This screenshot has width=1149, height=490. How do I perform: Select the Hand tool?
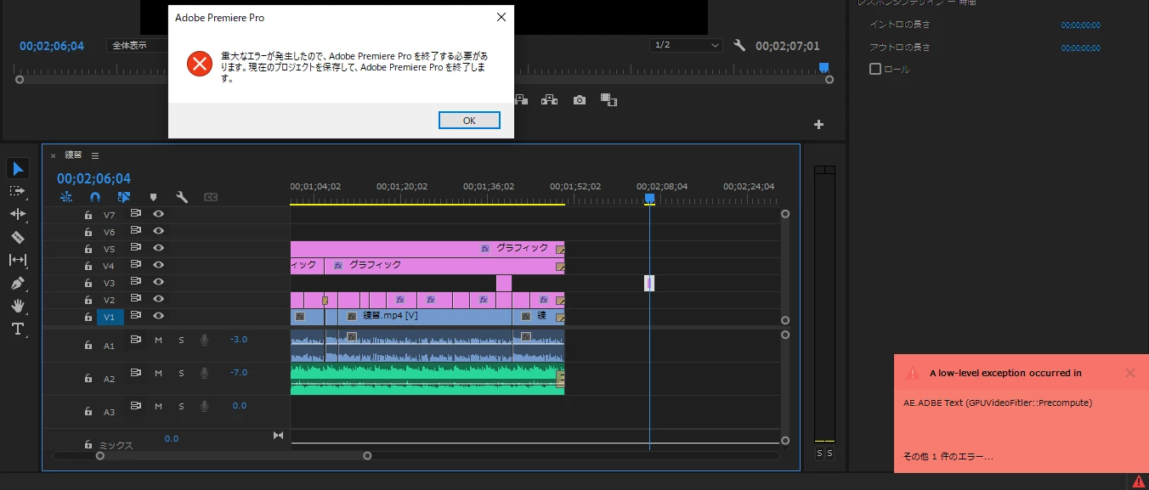(18, 306)
